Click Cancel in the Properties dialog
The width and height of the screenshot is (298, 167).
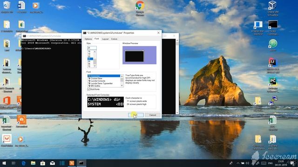[153, 115]
